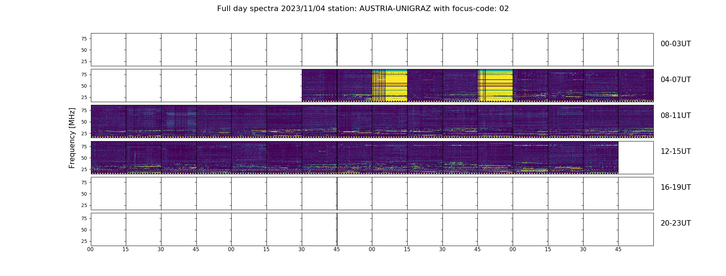
Task: Click the first saturated yellow block in 04-07UT row
Action: [x=390, y=85]
